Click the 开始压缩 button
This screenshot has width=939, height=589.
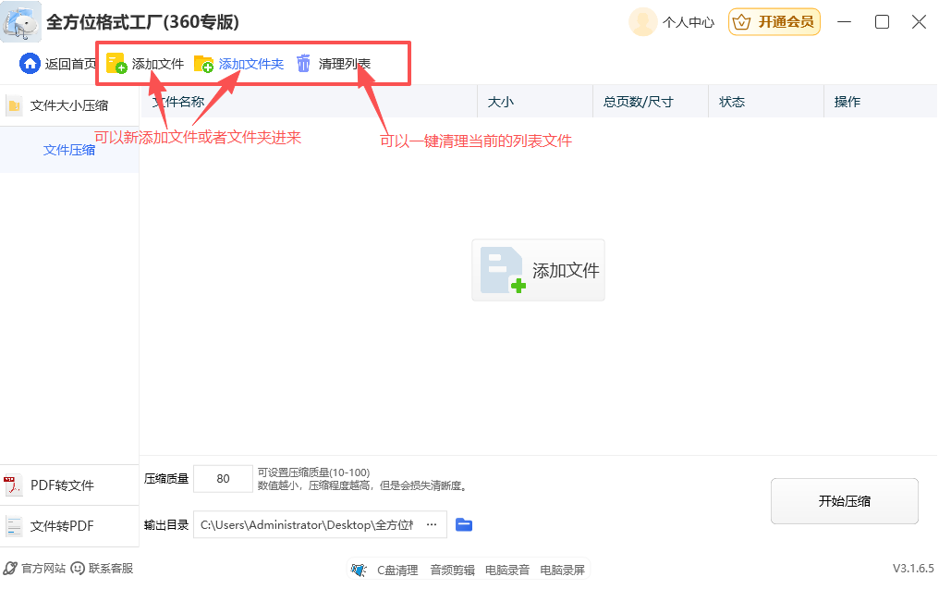click(x=843, y=500)
